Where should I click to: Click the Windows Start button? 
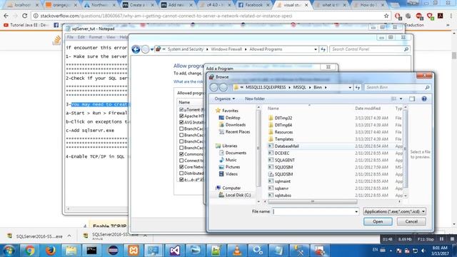[9, 251]
